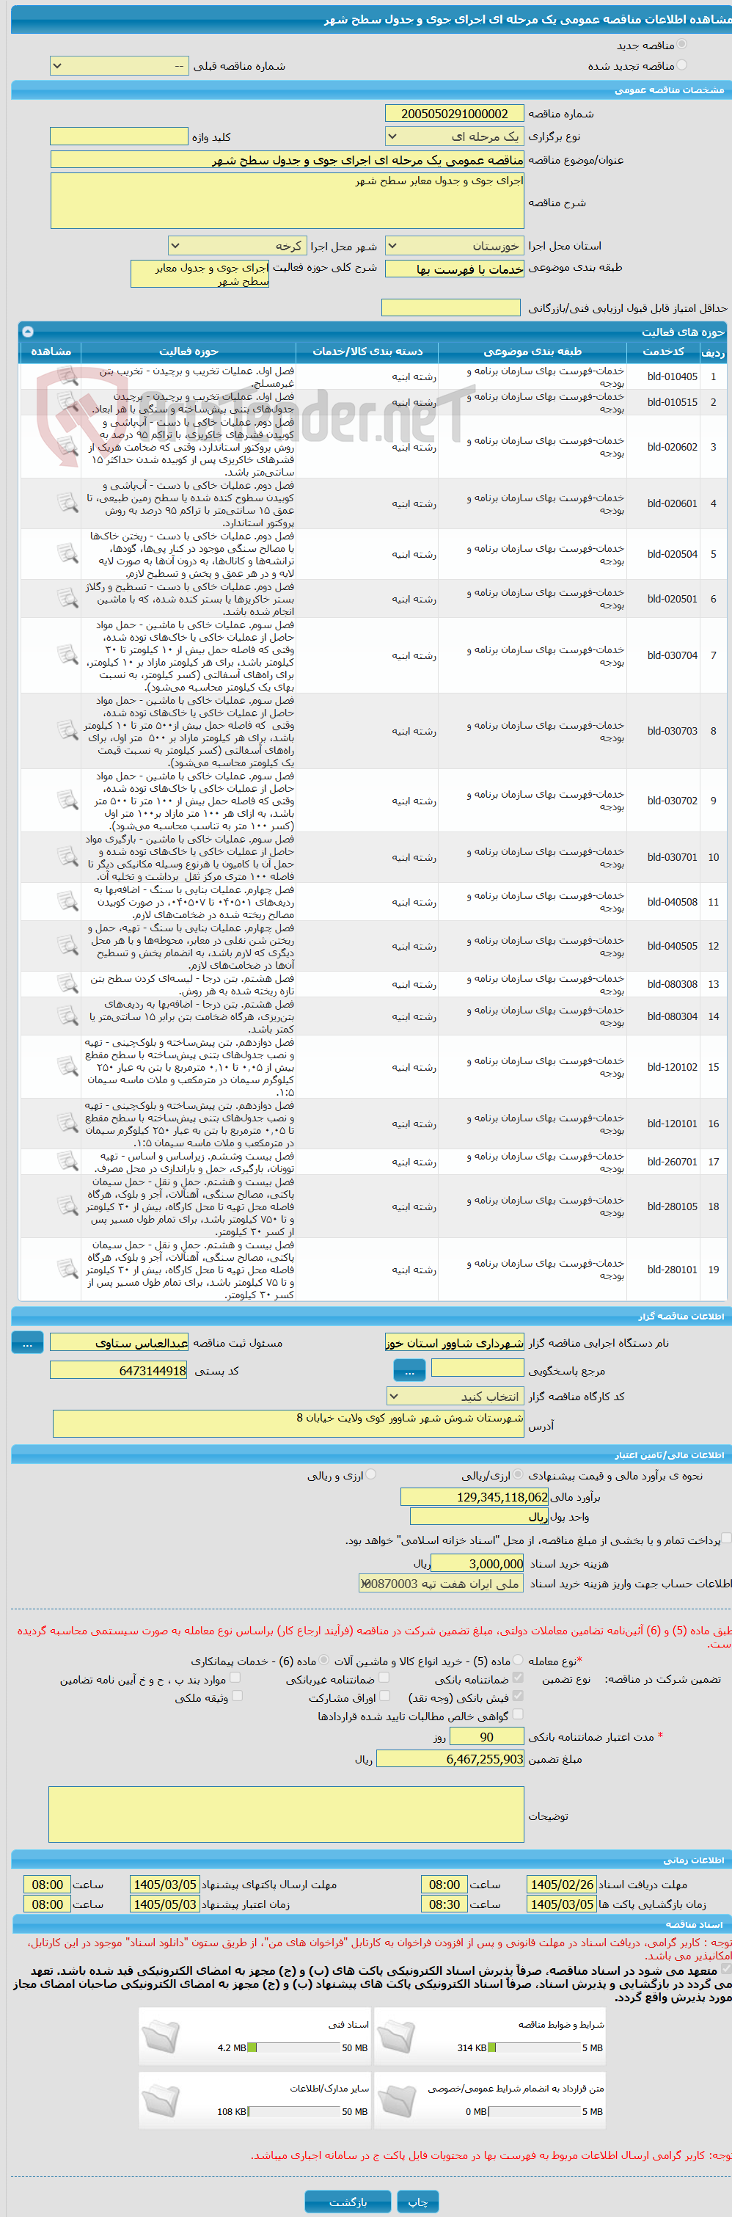Open کد کارگاه مناقصه گزار dropdown
The width and height of the screenshot is (732, 2217).
tap(454, 1397)
